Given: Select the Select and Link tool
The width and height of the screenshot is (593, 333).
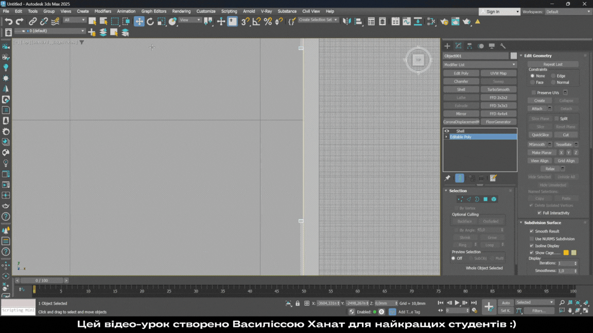Looking at the screenshot, I should point(32,22).
